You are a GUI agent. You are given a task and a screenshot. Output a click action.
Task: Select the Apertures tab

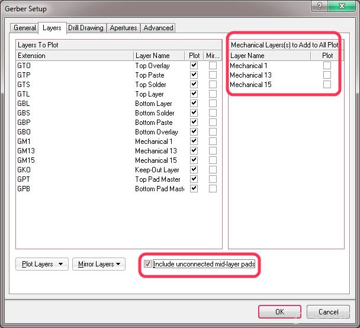pyautogui.click(x=124, y=28)
